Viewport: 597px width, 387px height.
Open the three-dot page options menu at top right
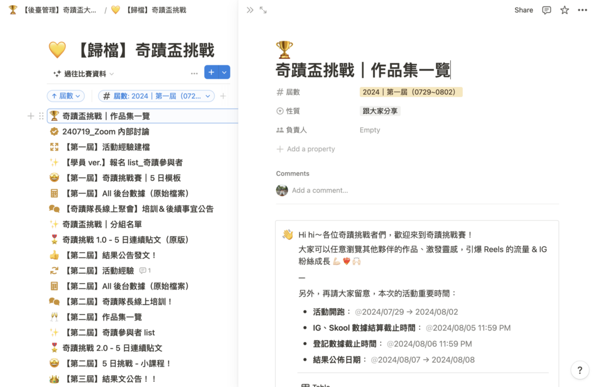tap(582, 10)
